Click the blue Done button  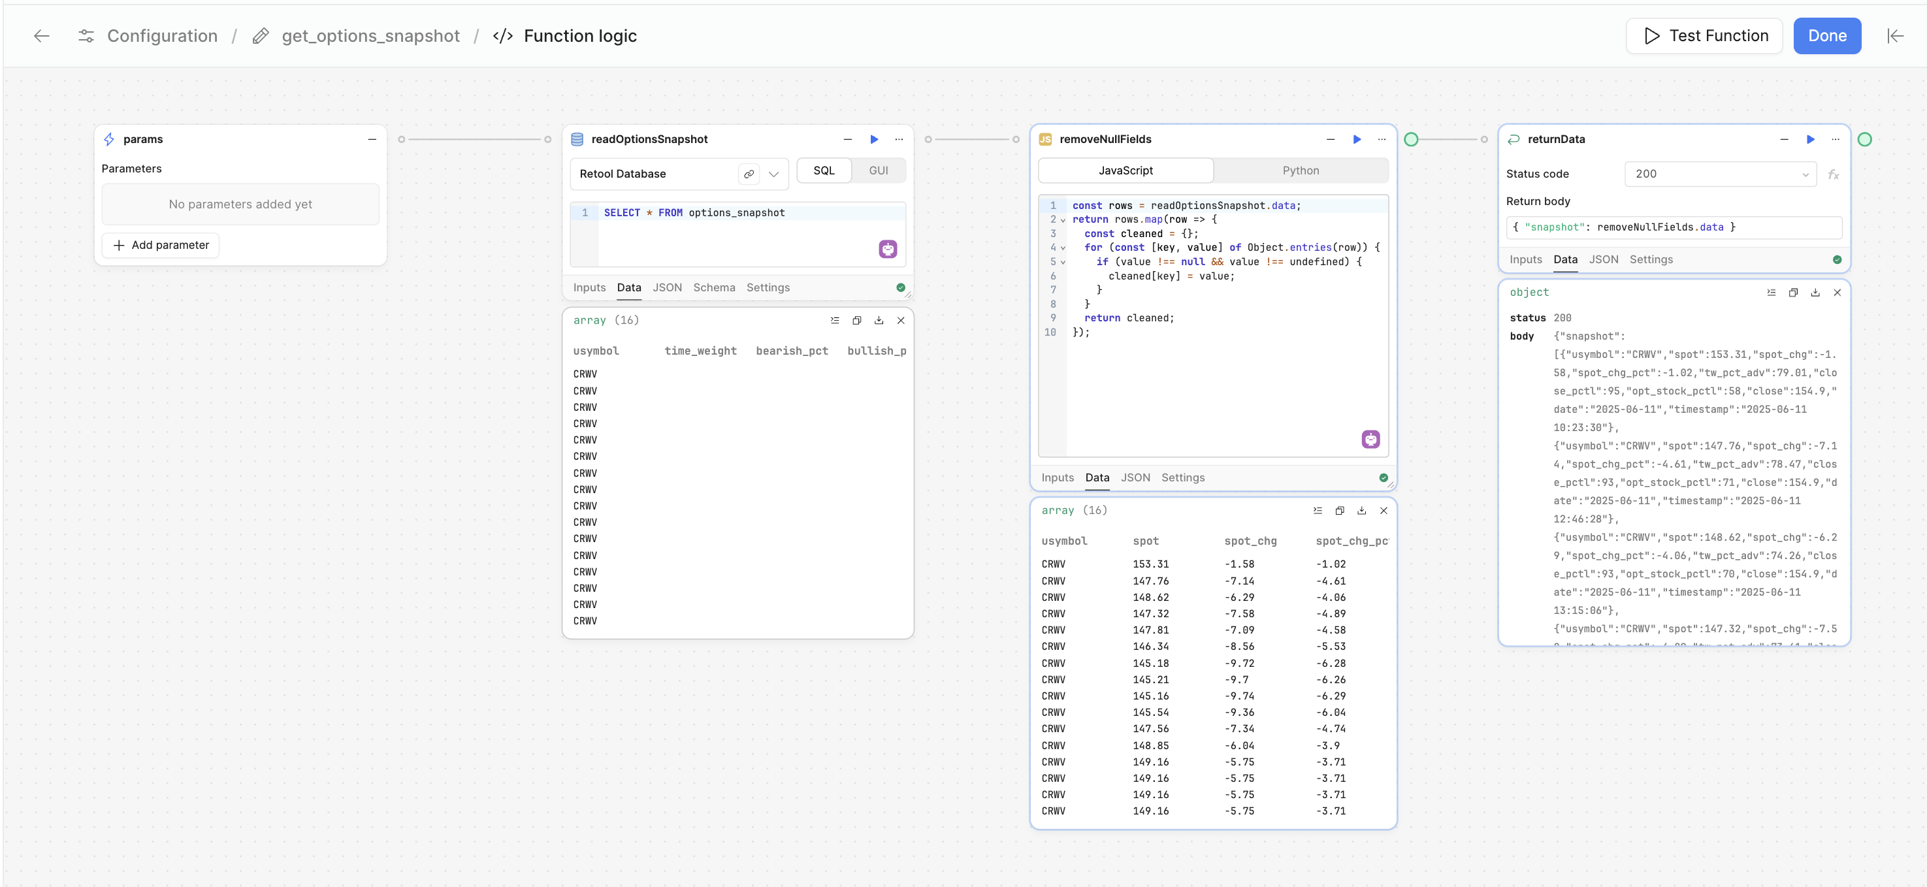[x=1827, y=36]
